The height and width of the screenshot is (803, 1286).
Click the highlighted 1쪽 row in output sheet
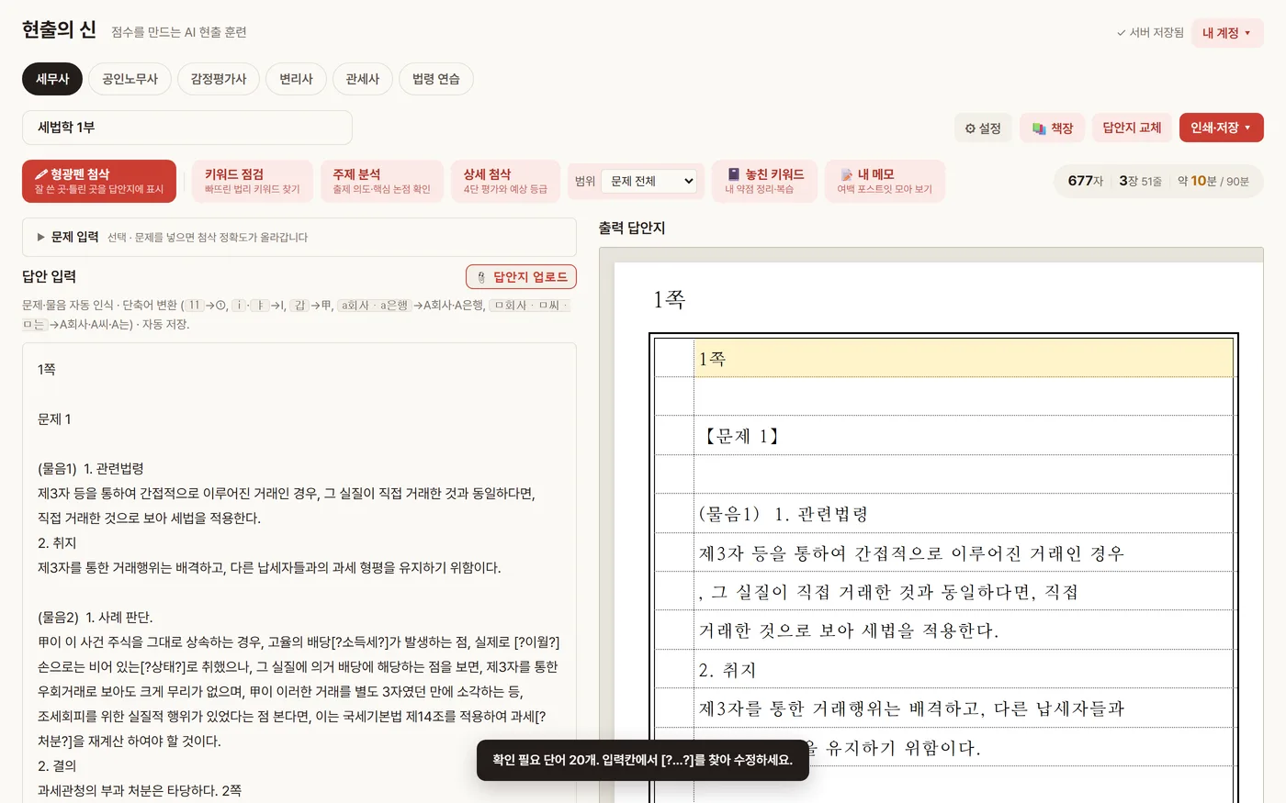point(963,358)
